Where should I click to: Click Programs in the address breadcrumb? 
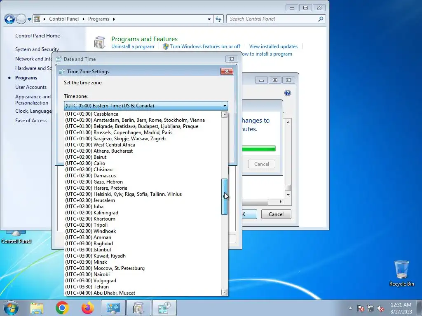98,19
